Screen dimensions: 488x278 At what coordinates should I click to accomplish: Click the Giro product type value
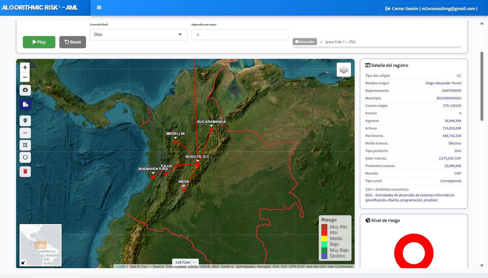pyautogui.click(x=458, y=151)
